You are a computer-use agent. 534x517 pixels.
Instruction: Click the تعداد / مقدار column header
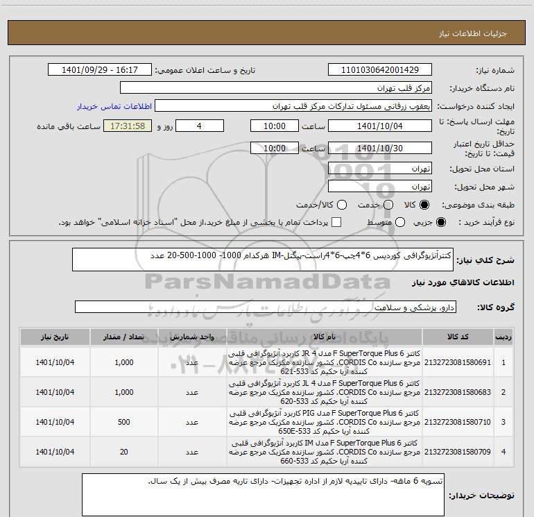[124, 337]
